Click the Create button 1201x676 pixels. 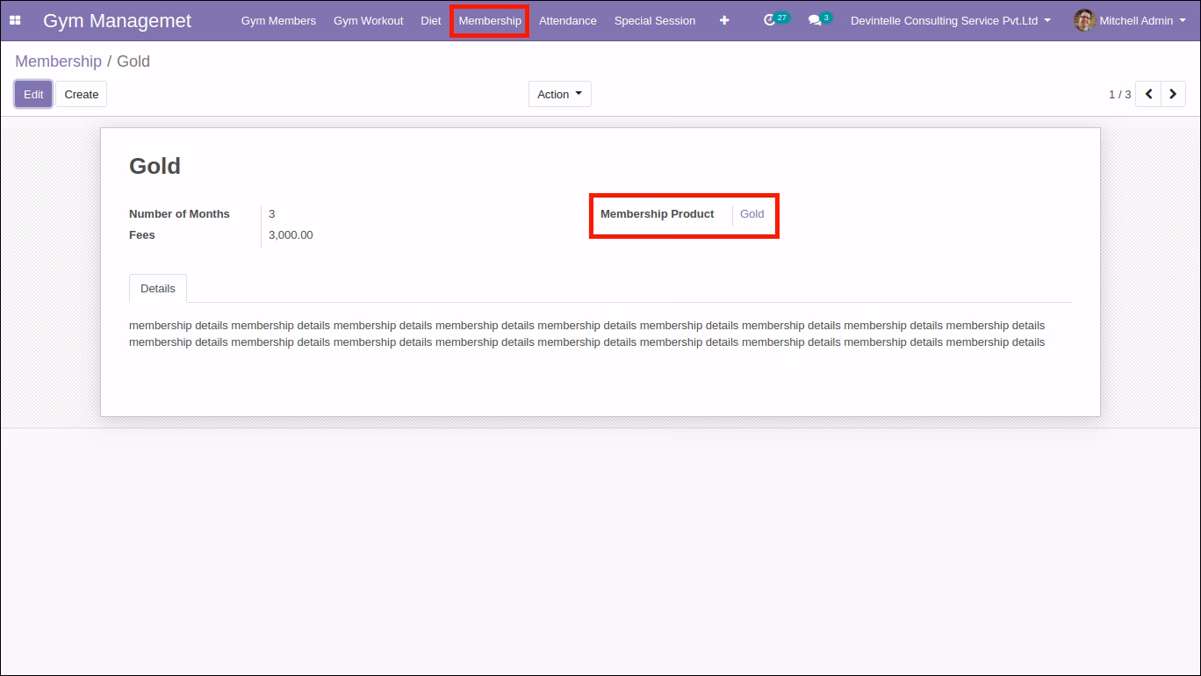click(x=82, y=94)
